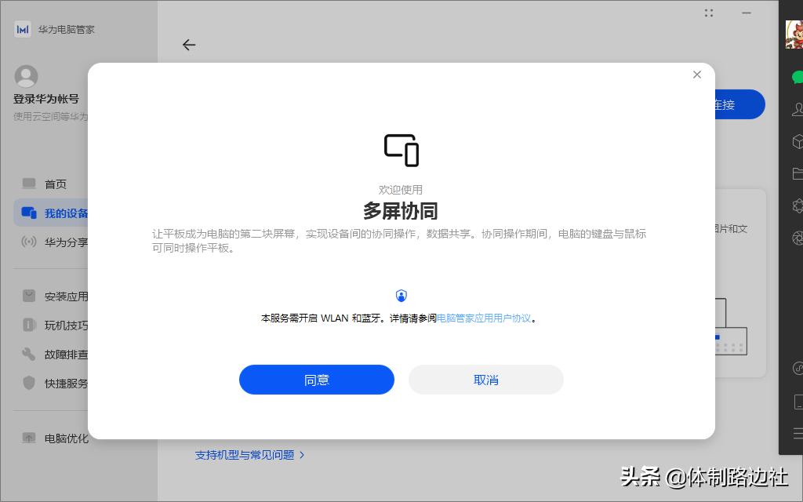Click the hexagon icon in right panel
This screenshot has width=803, height=502.
click(x=798, y=206)
